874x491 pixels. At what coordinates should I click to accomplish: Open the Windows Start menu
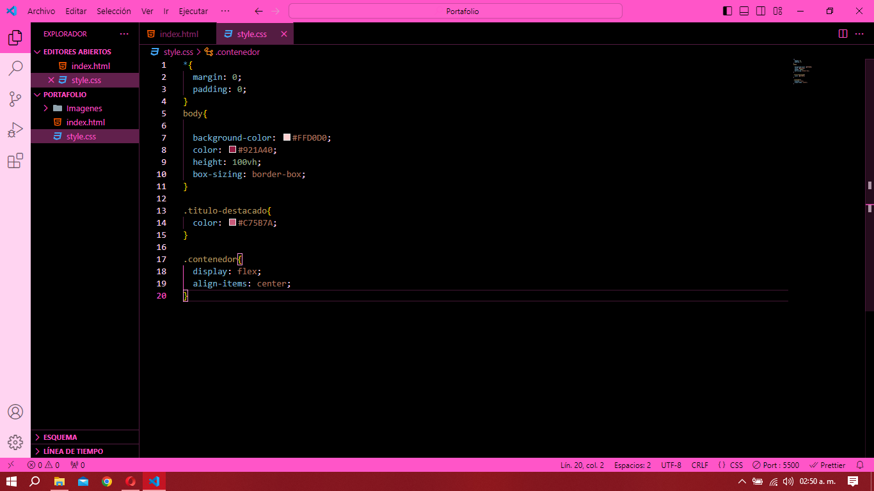coord(12,481)
